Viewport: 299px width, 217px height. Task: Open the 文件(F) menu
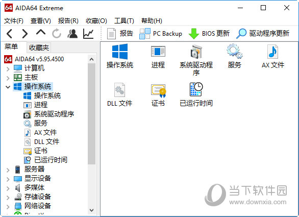point(14,20)
